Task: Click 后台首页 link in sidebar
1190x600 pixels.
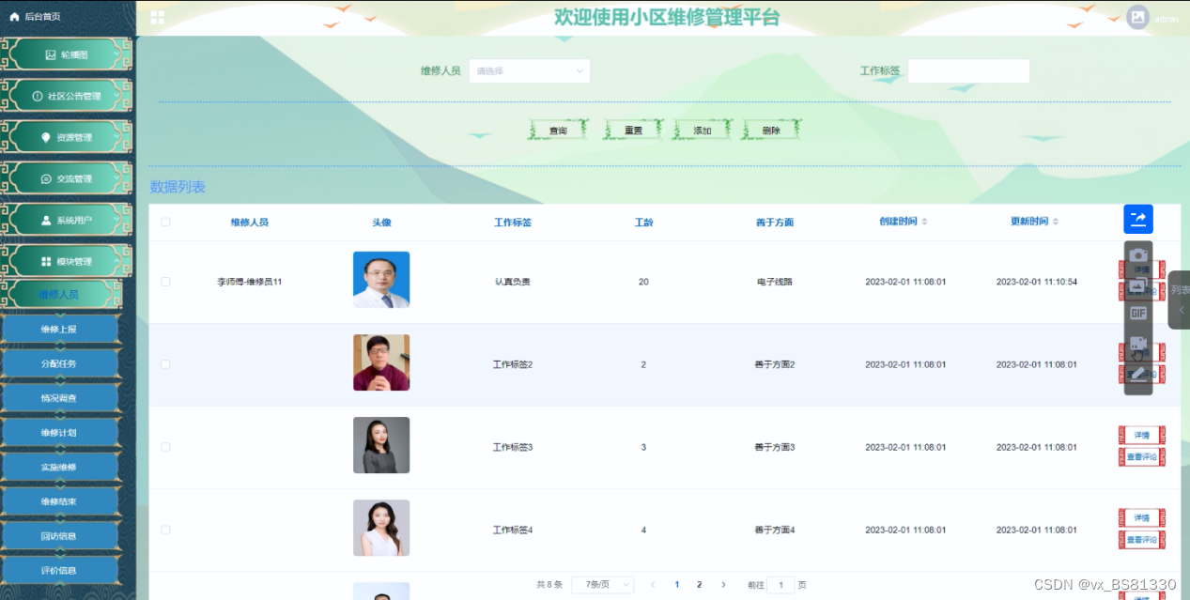Action: [42, 17]
